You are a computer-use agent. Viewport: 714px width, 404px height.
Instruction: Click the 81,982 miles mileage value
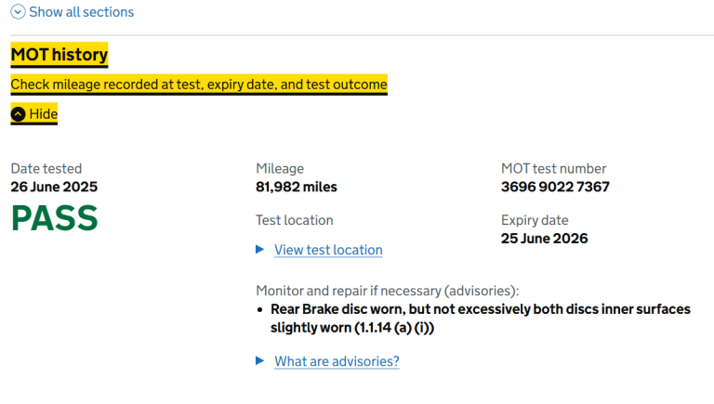(x=297, y=187)
